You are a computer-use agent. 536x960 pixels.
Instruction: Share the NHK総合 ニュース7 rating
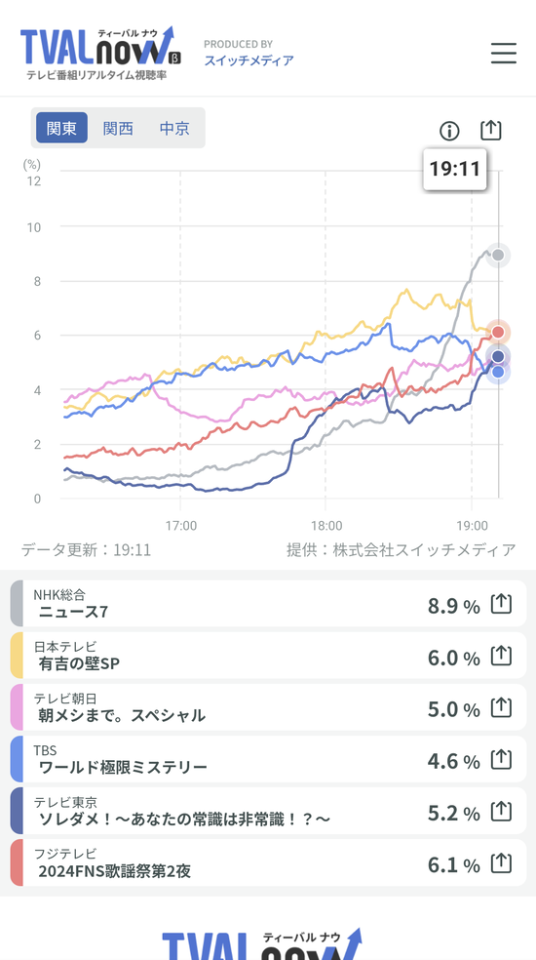501,605
